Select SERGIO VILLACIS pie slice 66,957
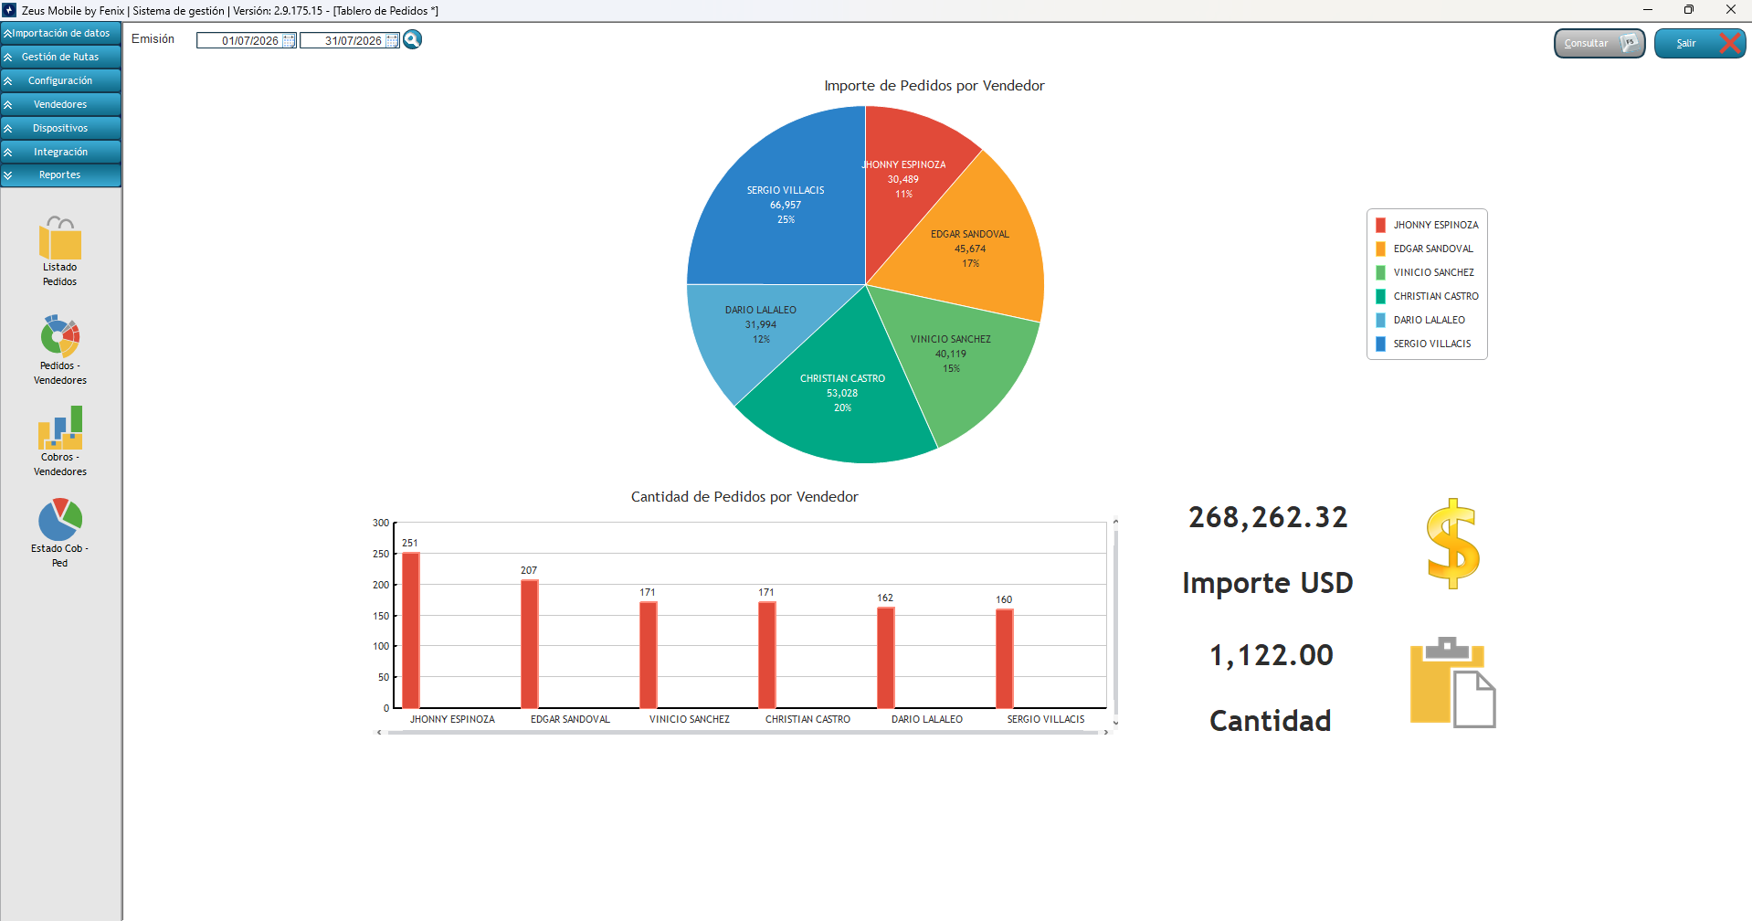 coord(786,205)
